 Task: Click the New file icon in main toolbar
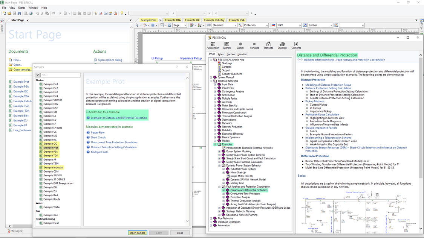pos(5,13)
